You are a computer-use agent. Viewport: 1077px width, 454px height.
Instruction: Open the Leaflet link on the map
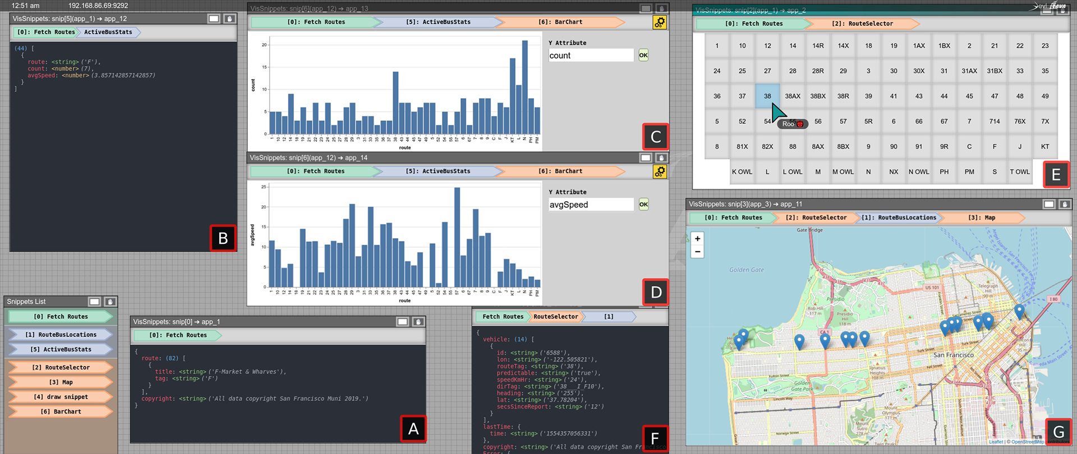point(996,442)
